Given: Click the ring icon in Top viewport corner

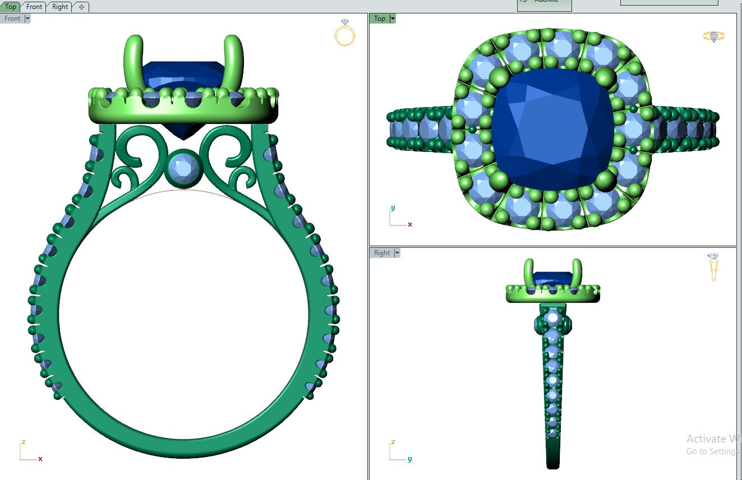Looking at the screenshot, I should (713, 36).
